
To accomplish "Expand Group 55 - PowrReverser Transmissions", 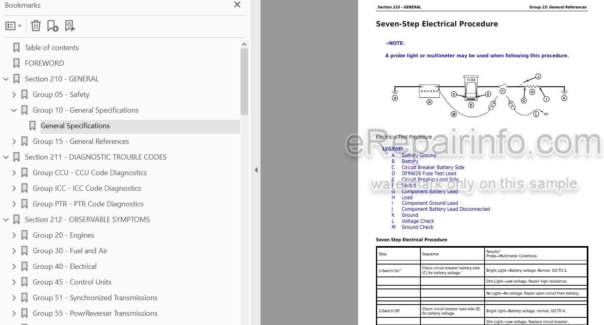I will tap(14, 313).
